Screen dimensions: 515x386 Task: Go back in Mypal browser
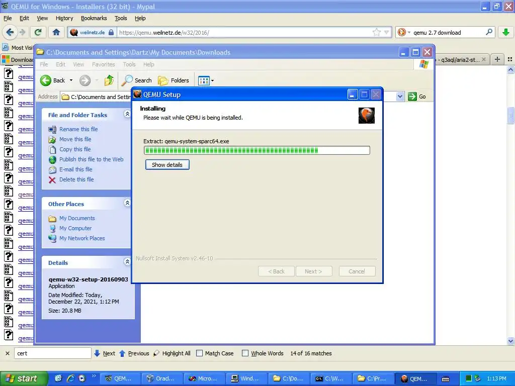pos(10,32)
